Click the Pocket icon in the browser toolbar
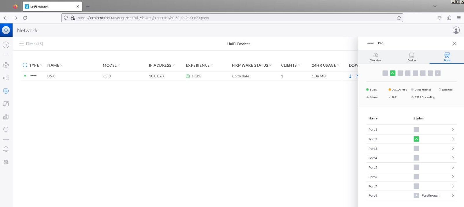 (x=440, y=18)
